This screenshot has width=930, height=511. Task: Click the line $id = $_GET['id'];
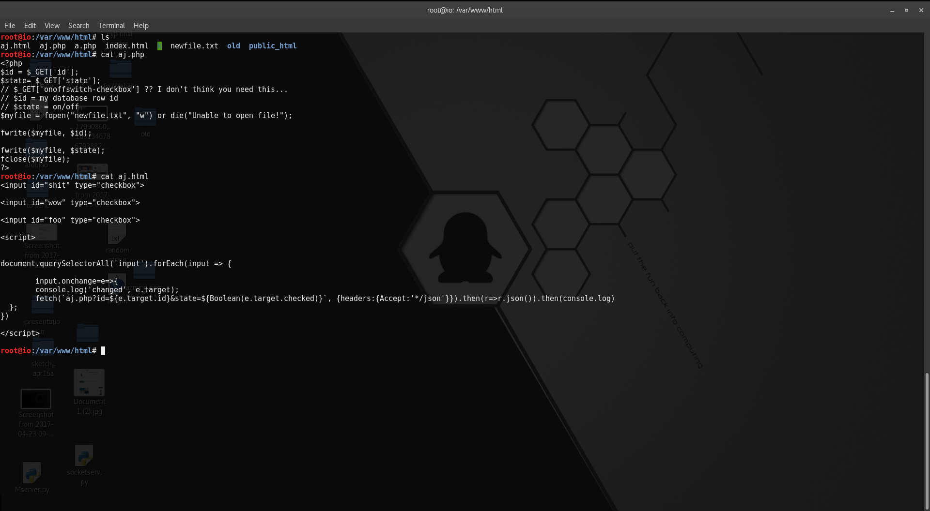40,72
